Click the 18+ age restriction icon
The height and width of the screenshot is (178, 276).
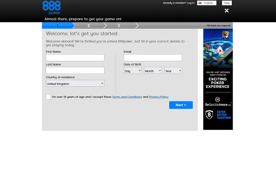pos(218,99)
